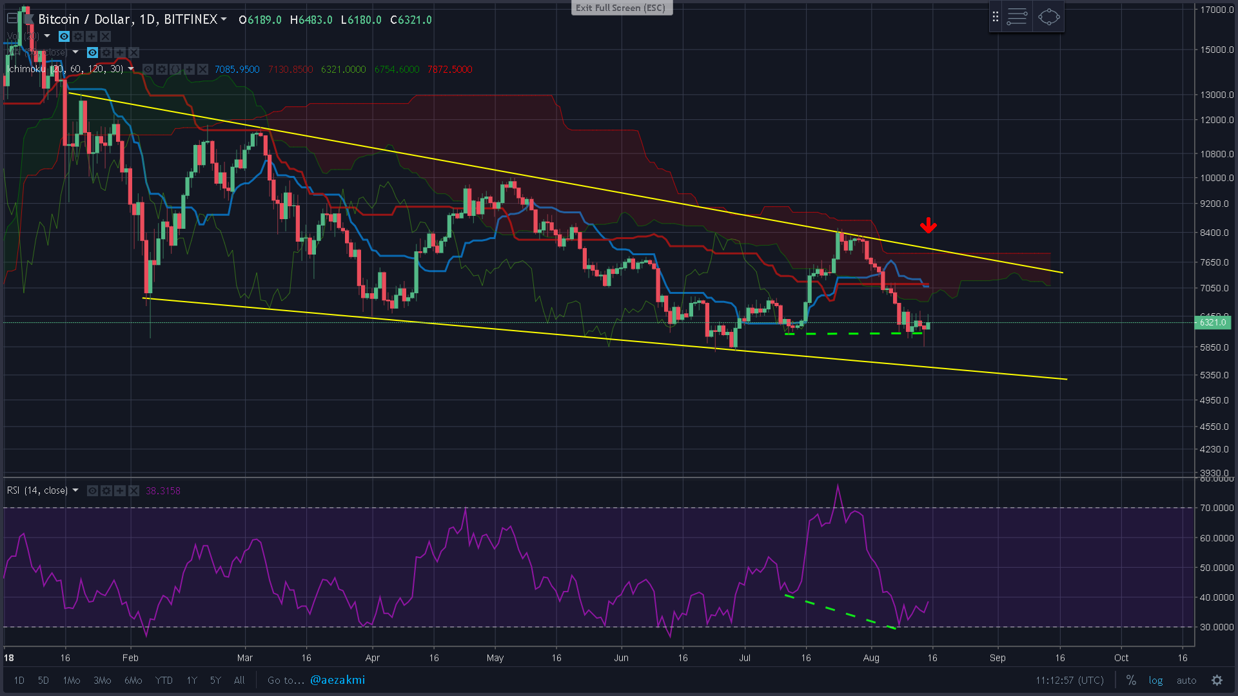Toggle Vol indicator visibility eye
This screenshot has width=1238, height=696.
pyautogui.click(x=64, y=37)
